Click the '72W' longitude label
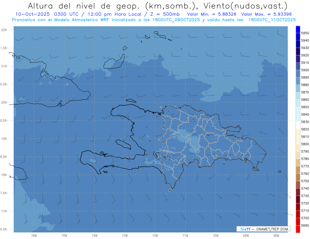The image size is (310, 239). pos(155,236)
